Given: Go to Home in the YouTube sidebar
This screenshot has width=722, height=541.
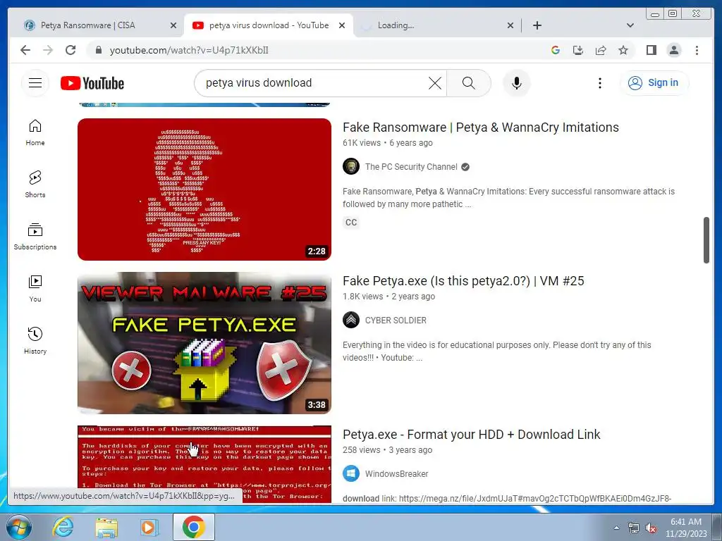Looking at the screenshot, I should [x=35, y=132].
